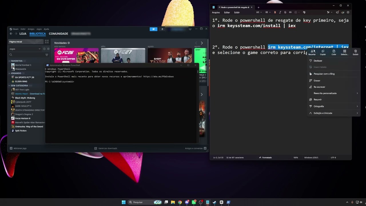
Task: Click Adicionar jogo in Steam
Action: (18, 148)
